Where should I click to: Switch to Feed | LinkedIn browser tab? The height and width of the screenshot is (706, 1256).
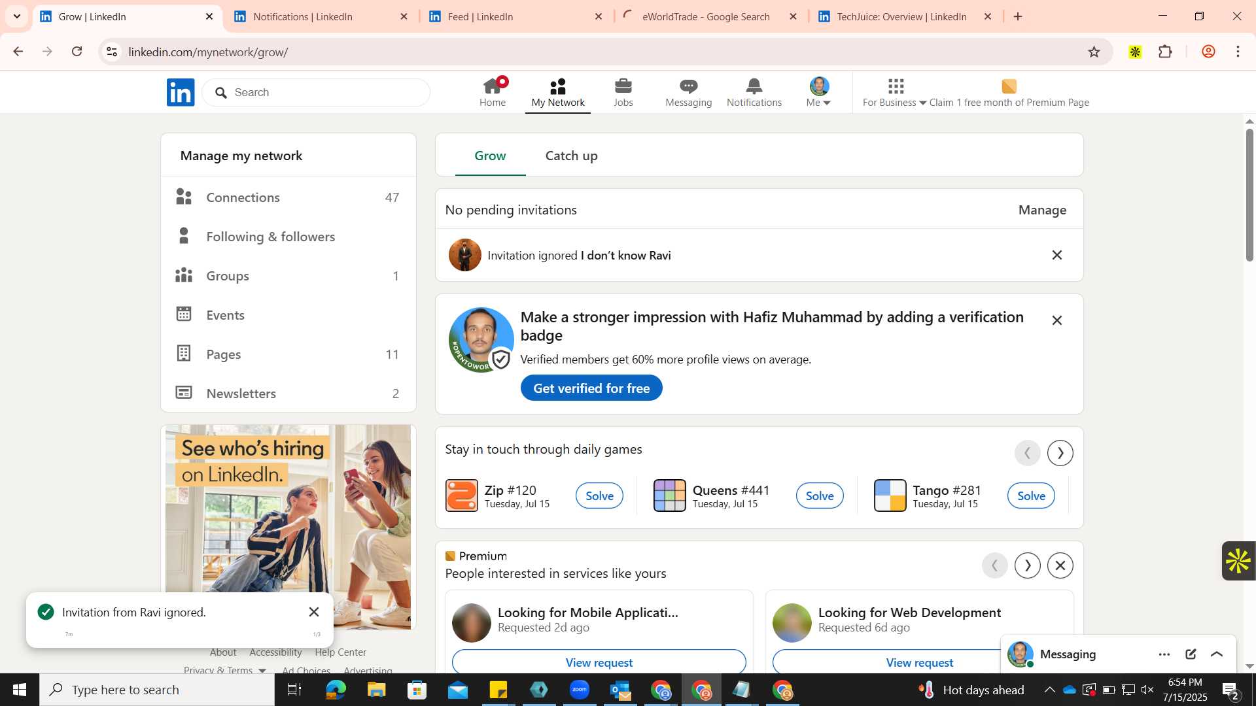[515, 17]
